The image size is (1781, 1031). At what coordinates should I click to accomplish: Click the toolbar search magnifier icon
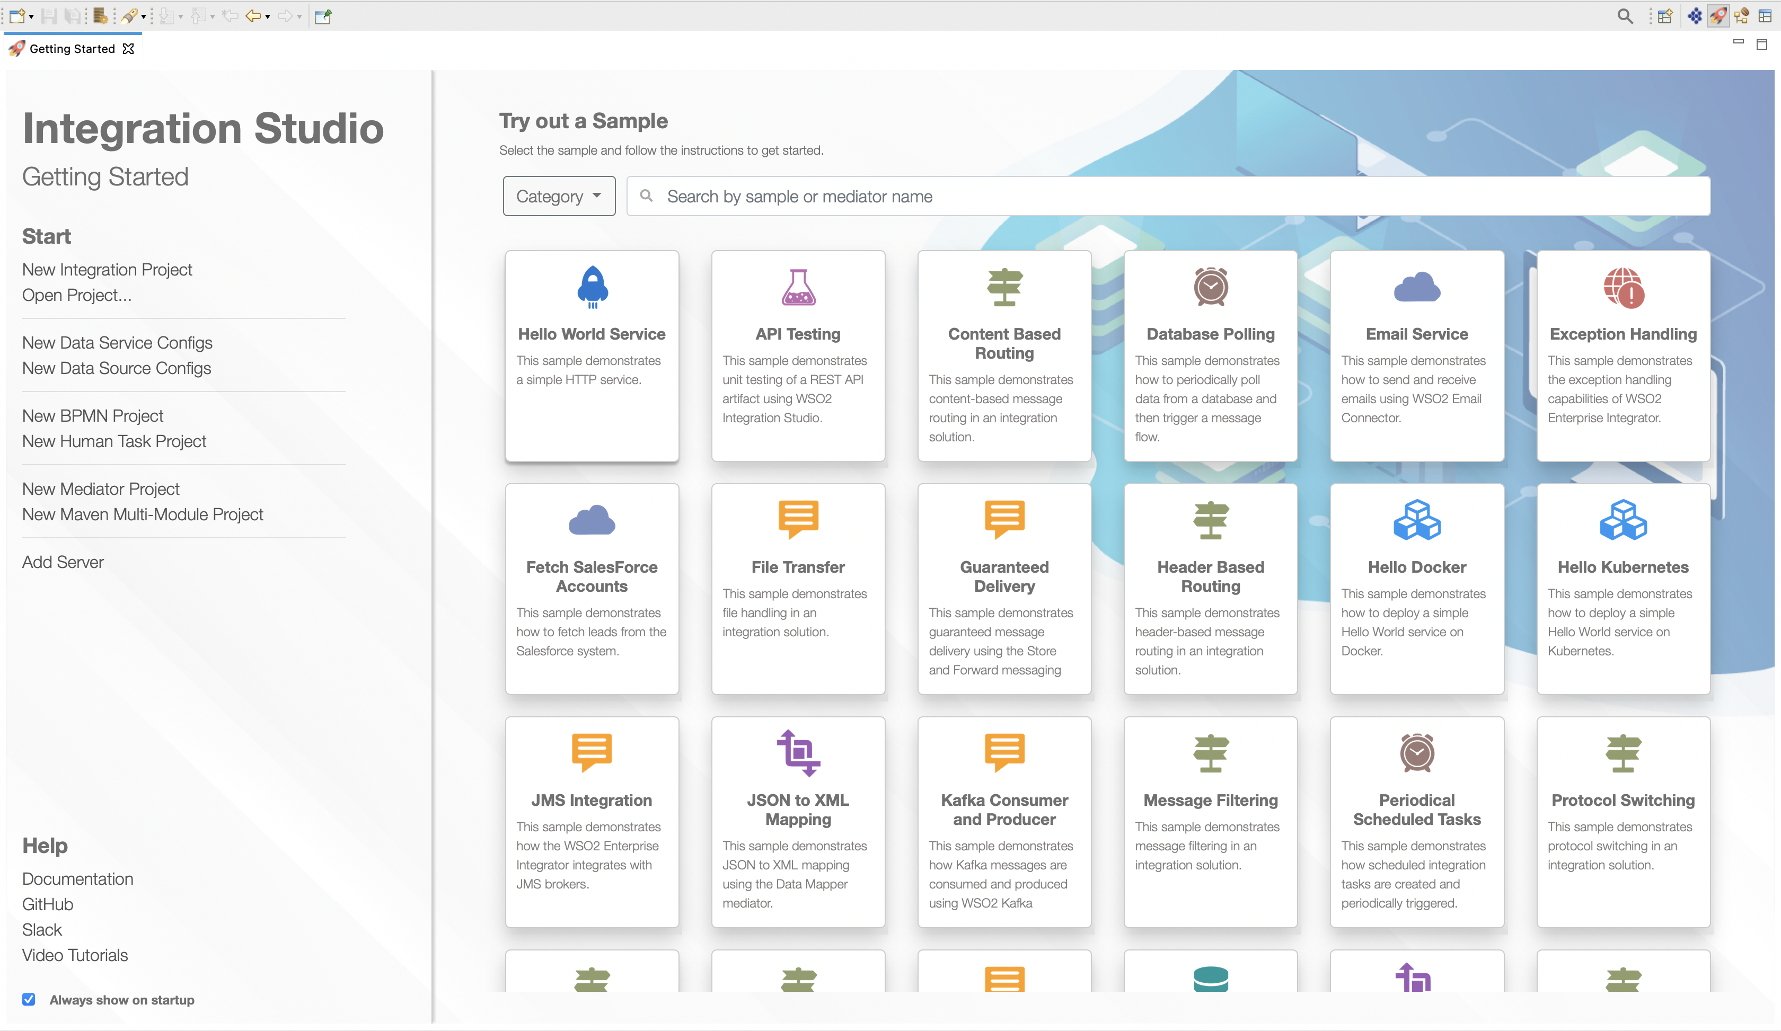click(1625, 15)
